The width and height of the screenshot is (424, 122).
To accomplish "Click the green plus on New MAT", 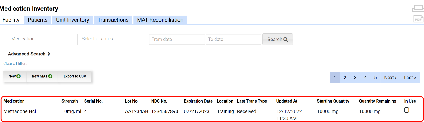I will pyautogui.click(x=50, y=76).
